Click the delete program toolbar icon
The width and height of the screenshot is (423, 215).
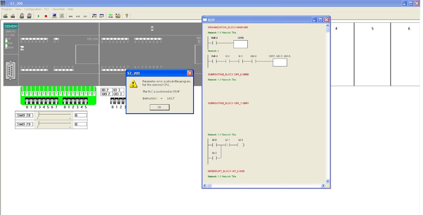(x=13, y=16)
